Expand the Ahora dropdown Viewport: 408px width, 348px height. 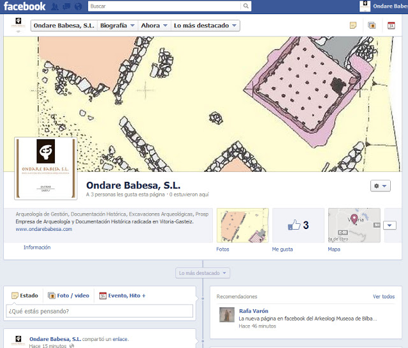154,25
